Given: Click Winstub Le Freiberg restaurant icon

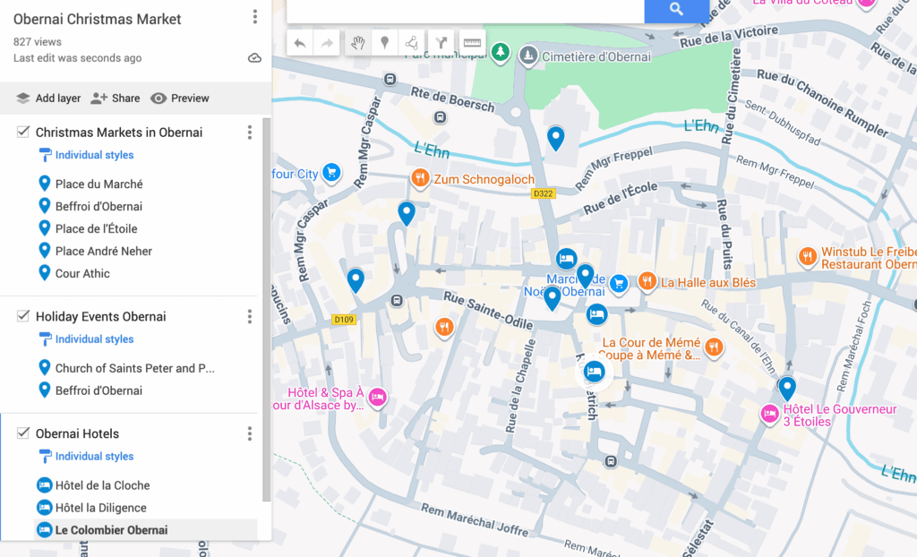Looking at the screenshot, I should (808, 256).
